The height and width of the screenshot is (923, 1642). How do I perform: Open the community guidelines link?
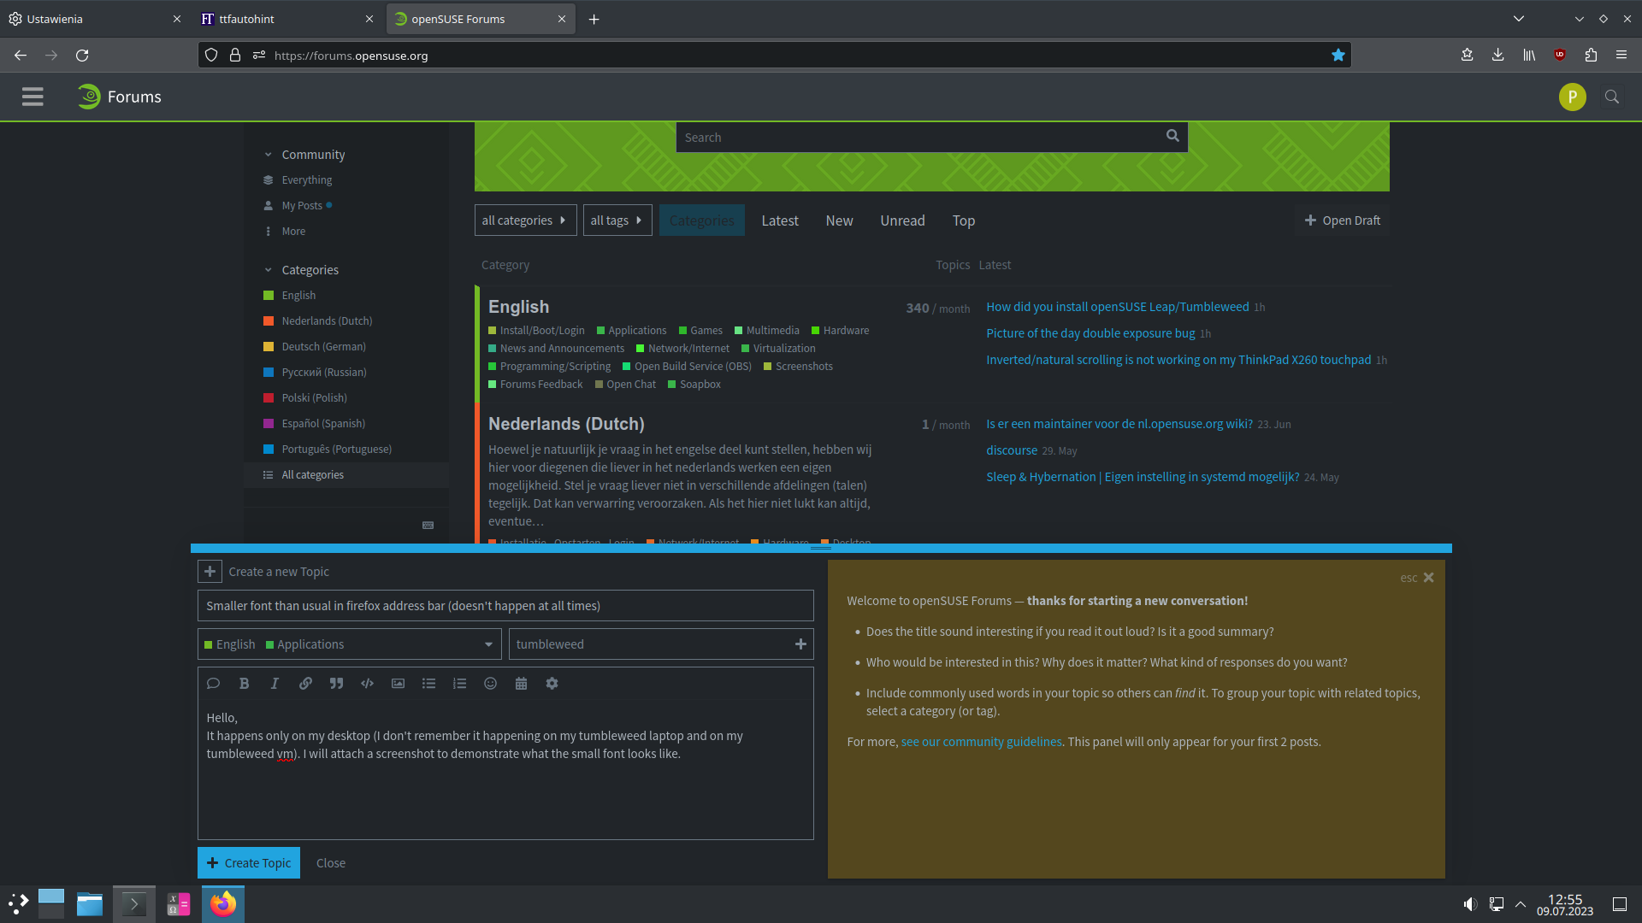tap(981, 742)
